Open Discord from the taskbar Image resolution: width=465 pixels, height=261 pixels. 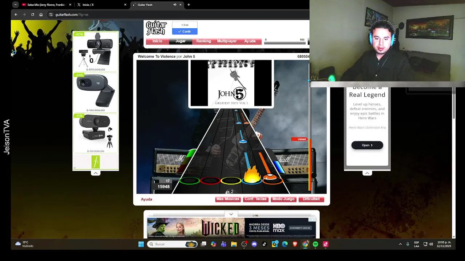254,244
